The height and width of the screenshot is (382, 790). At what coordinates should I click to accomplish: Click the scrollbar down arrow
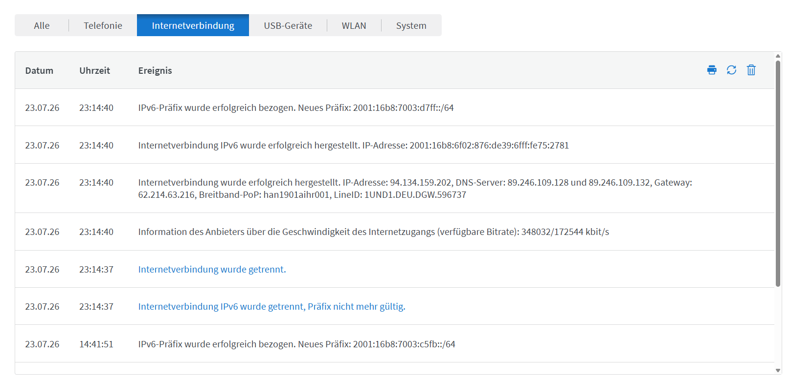click(778, 371)
